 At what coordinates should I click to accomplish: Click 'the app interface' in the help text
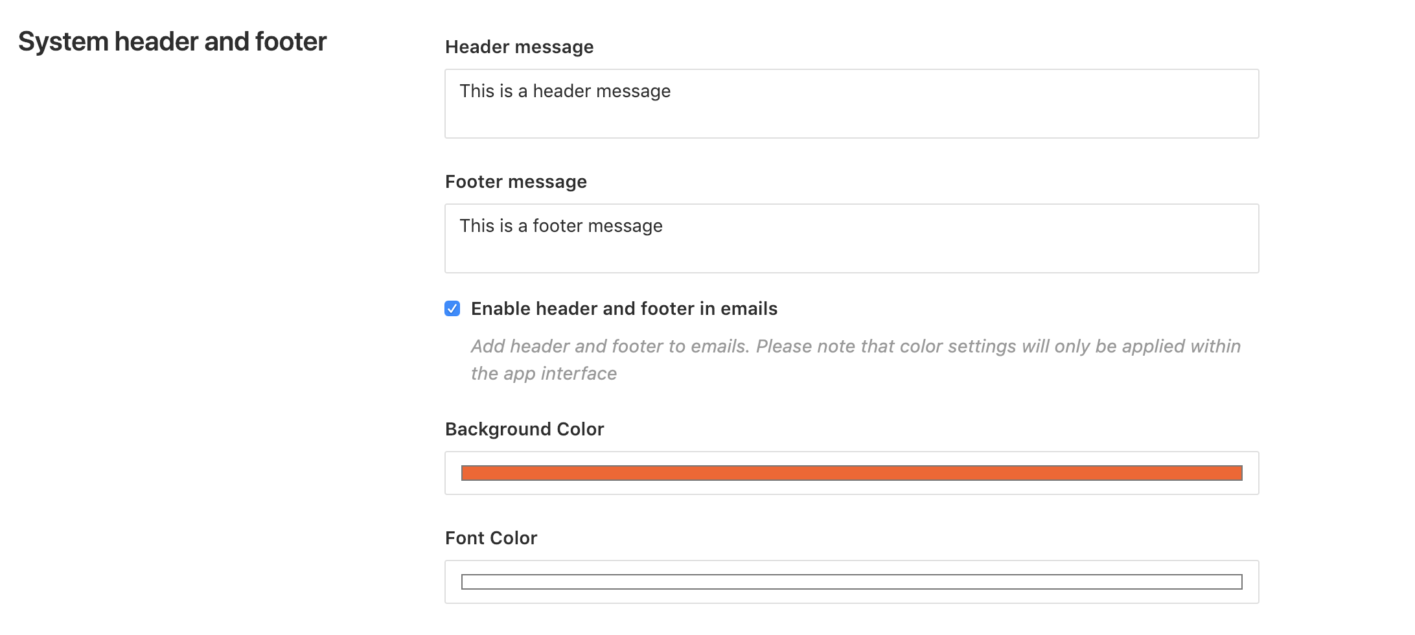click(x=544, y=374)
